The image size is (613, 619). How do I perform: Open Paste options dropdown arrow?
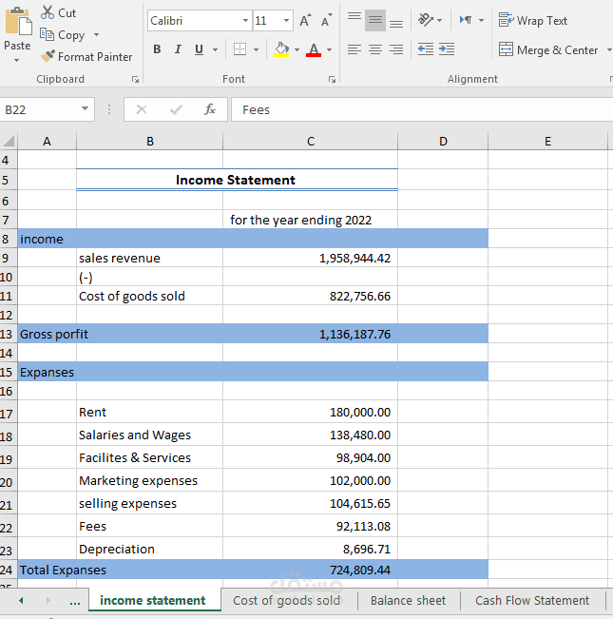(16, 61)
